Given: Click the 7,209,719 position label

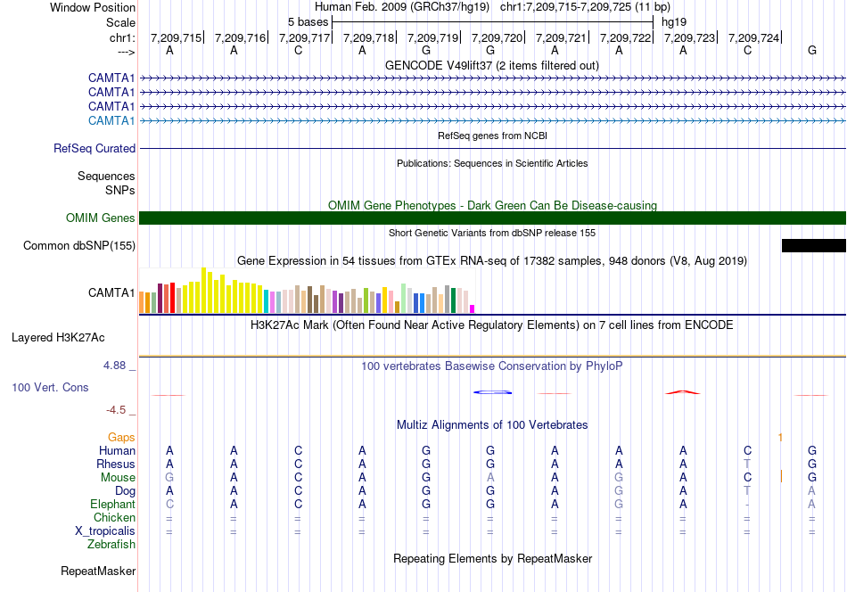Looking at the screenshot, I should [432, 37].
